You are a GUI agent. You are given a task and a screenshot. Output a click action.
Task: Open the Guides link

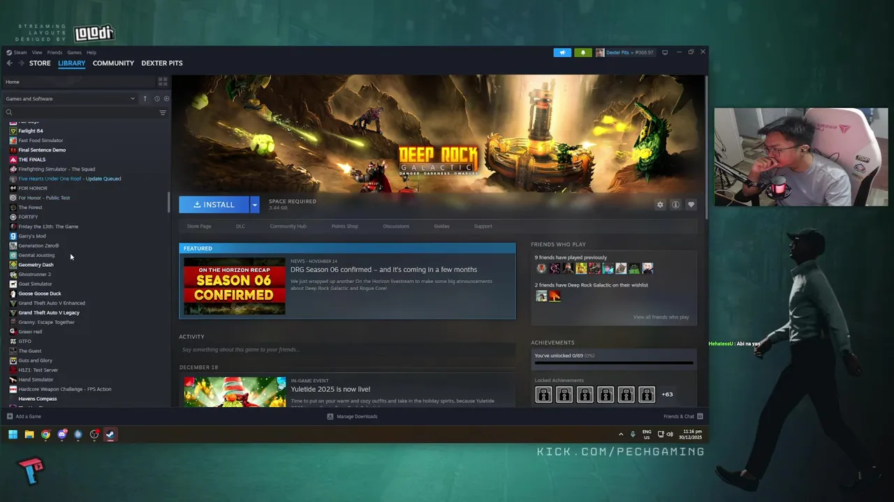pyautogui.click(x=441, y=226)
